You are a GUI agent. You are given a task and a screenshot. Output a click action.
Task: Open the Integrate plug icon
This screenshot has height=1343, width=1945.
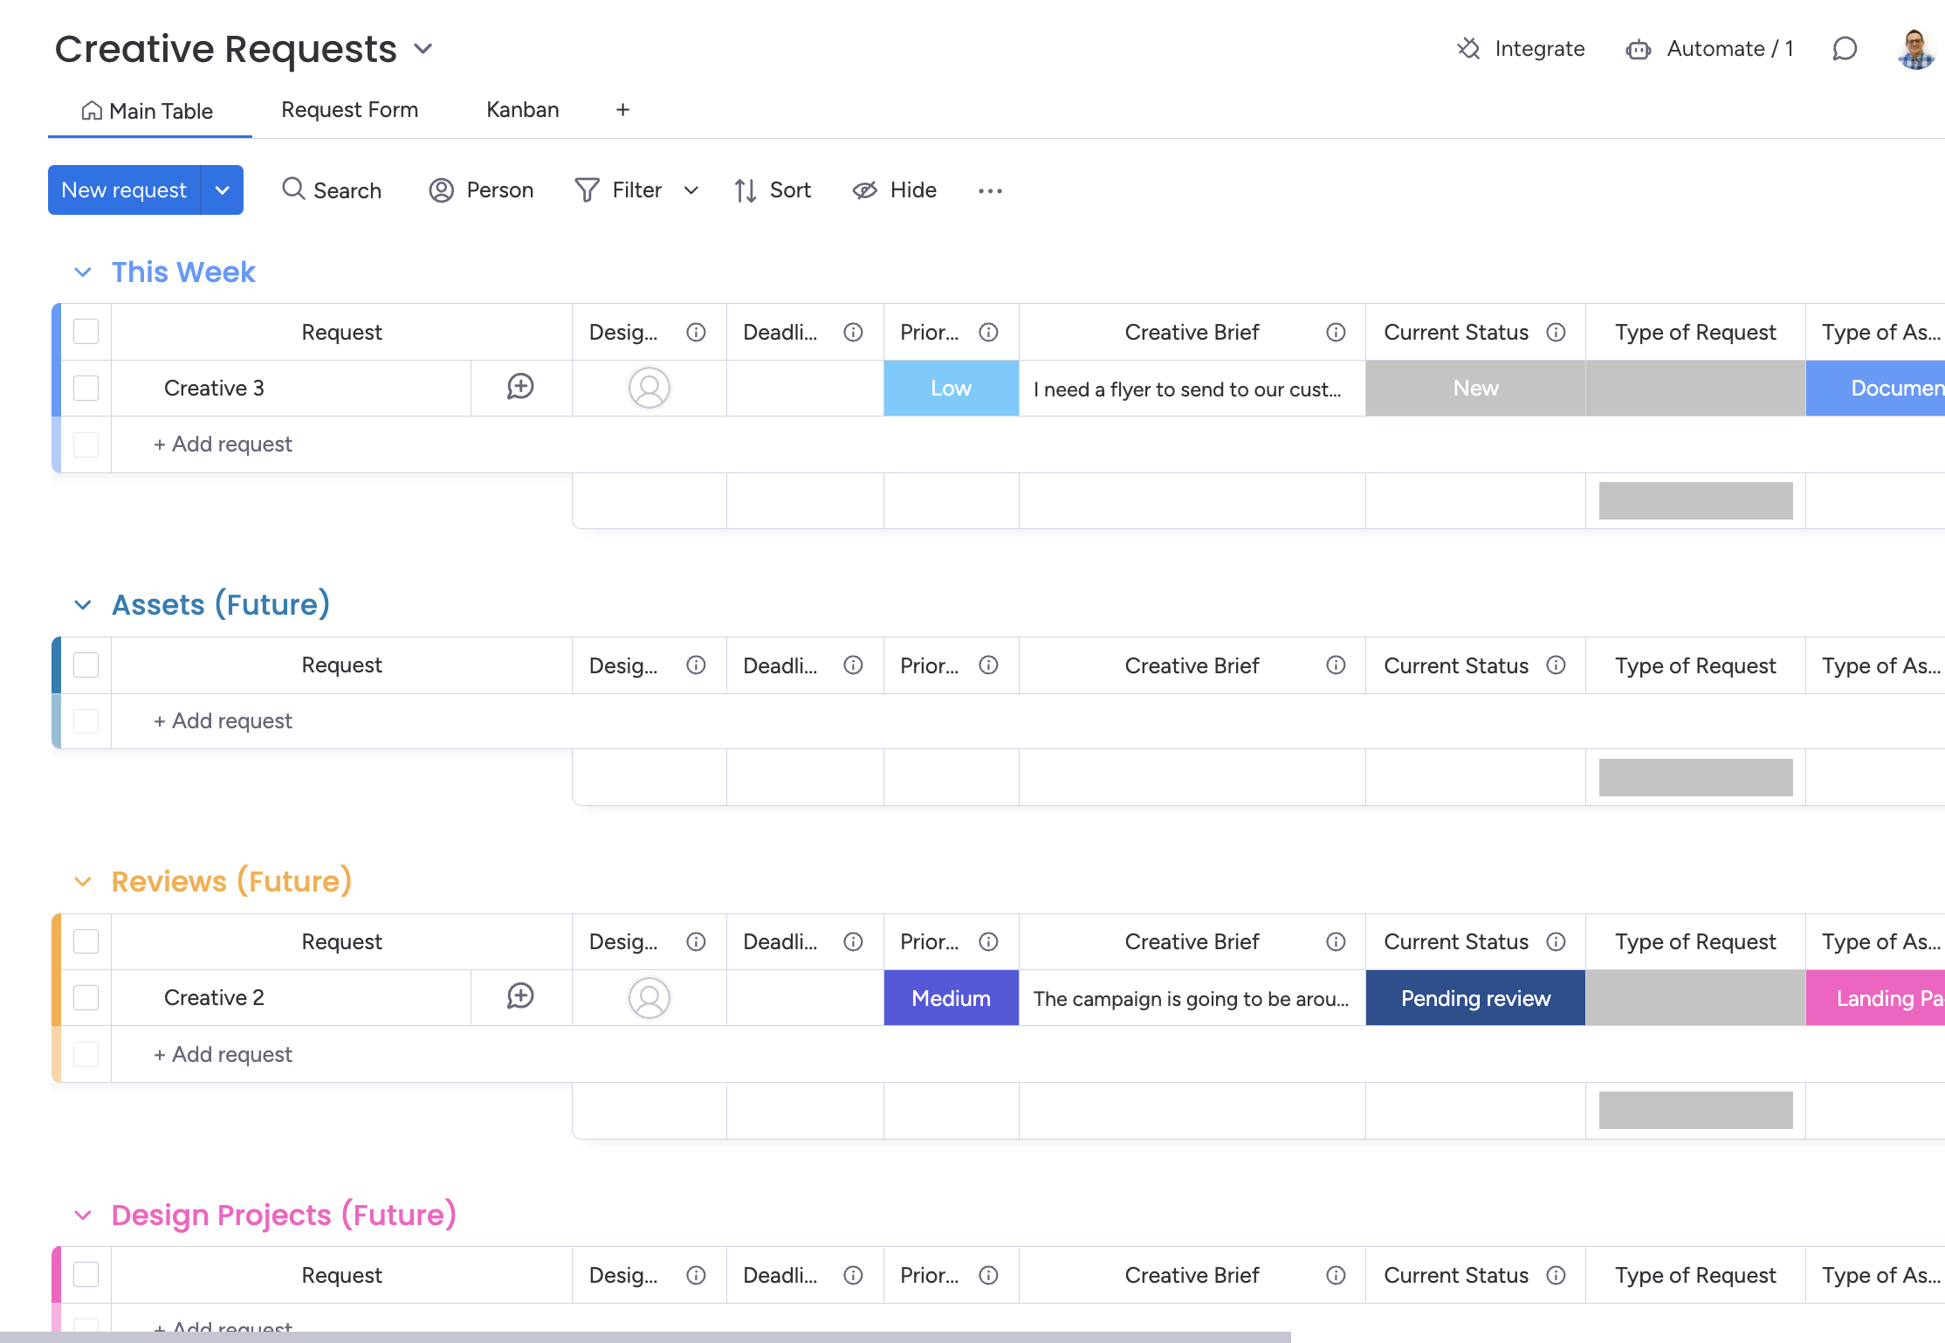(x=1468, y=49)
